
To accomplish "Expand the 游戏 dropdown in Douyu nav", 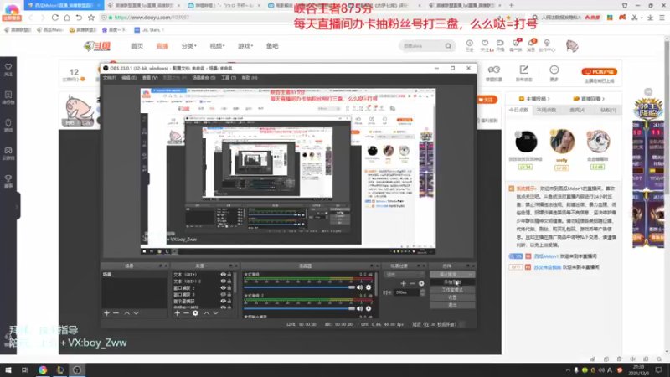I will coord(245,46).
